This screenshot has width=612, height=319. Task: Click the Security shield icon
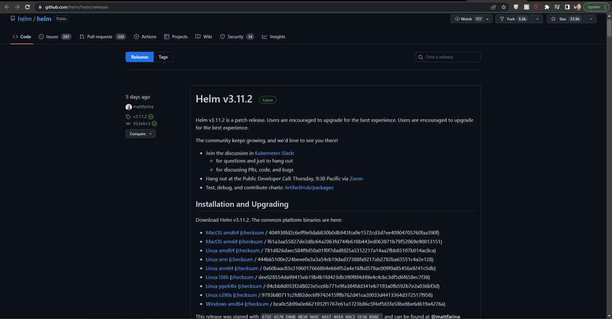[222, 37]
